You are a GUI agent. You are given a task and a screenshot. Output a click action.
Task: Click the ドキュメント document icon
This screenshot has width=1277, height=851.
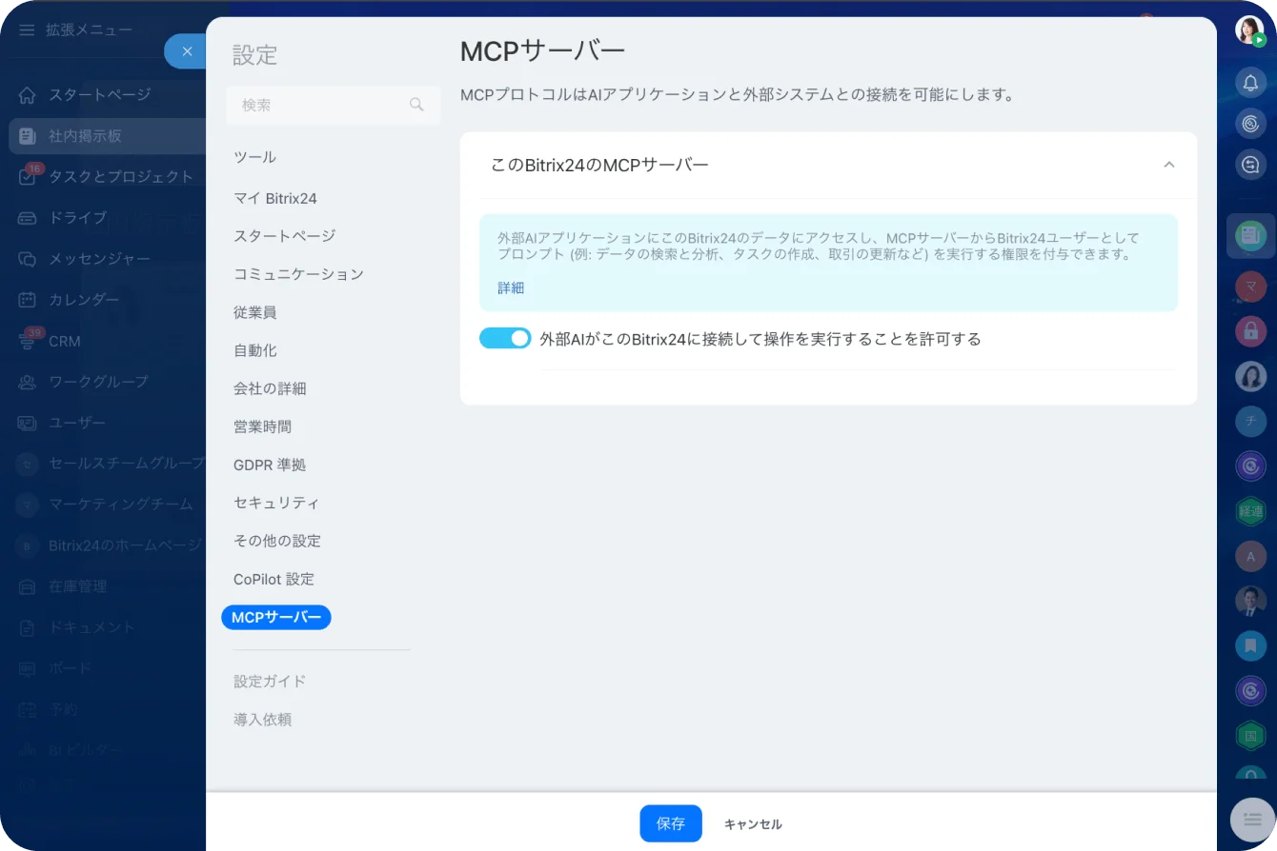click(x=28, y=627)
